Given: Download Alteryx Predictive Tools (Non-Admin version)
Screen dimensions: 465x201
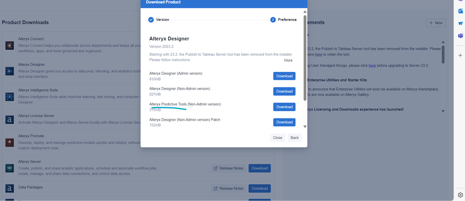Looking at the screenshot, I should [x=284, y=107].
